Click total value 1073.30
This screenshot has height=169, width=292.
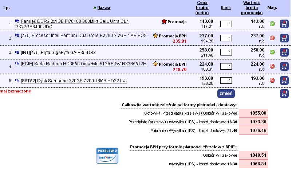pos(258,122)
